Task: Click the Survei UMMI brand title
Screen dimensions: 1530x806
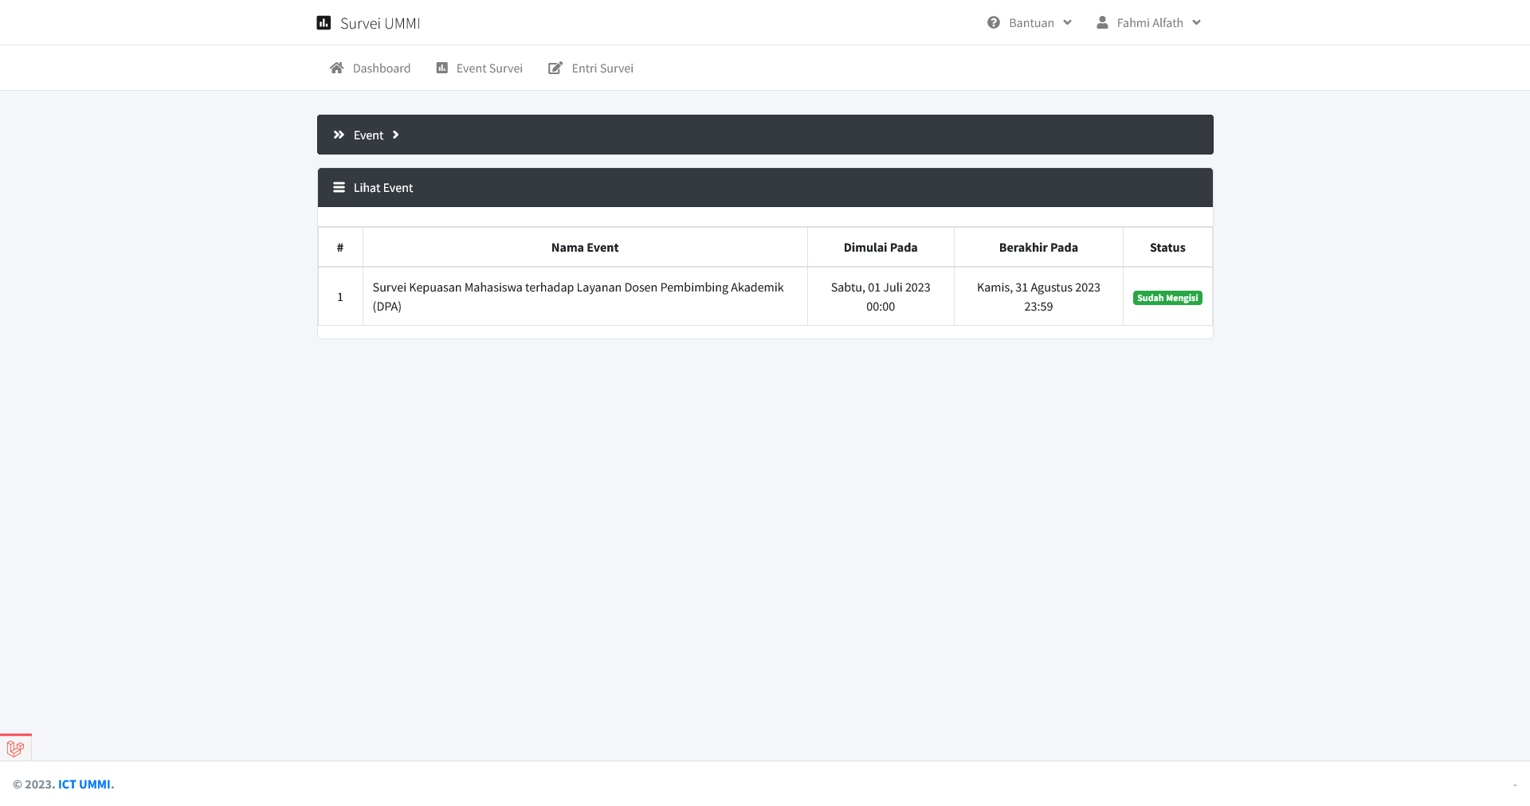Action: click(x=380, y=23)
